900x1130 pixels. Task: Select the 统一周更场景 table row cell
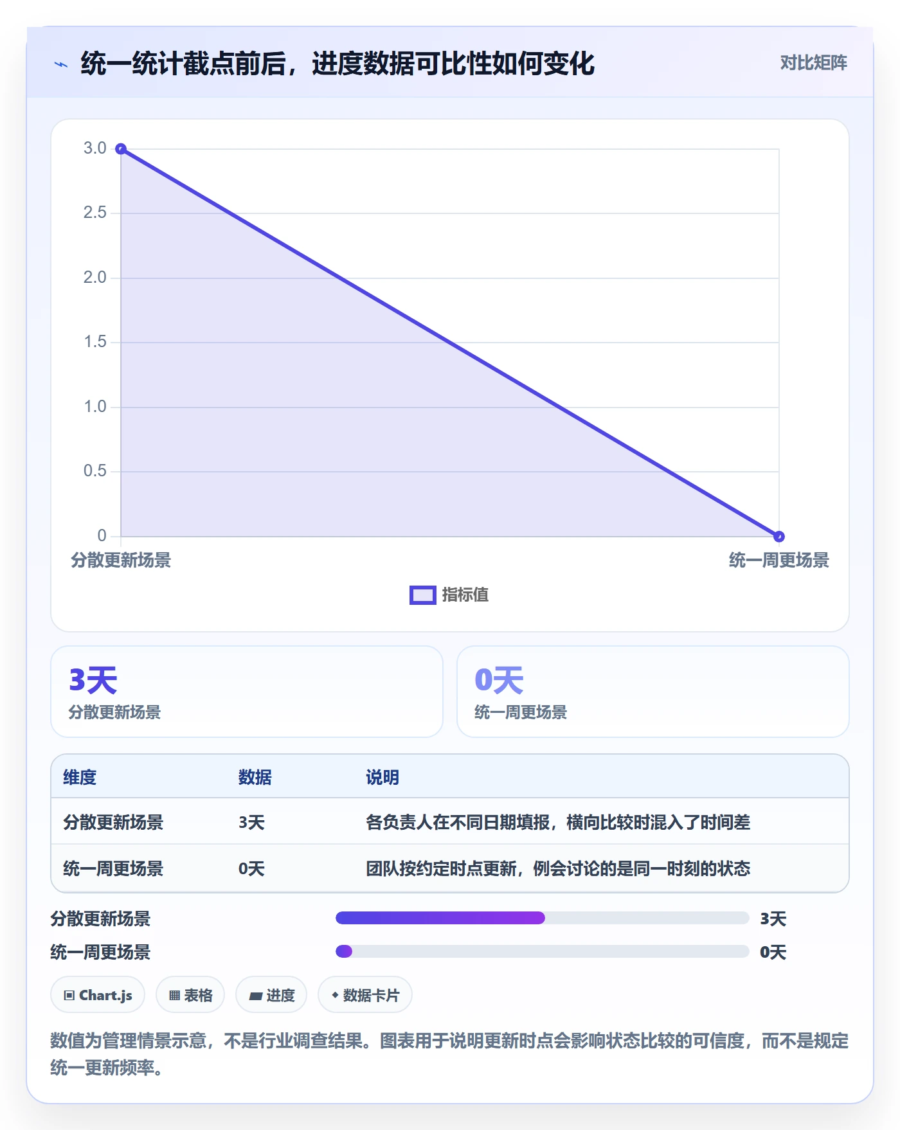pyautogui.click(x=113, y=868)
